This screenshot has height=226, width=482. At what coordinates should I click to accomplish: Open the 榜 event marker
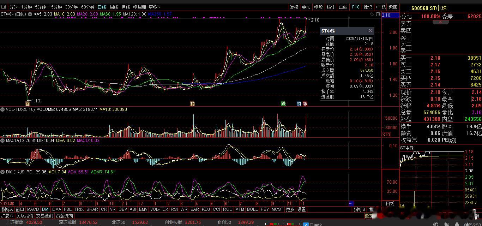192,104
